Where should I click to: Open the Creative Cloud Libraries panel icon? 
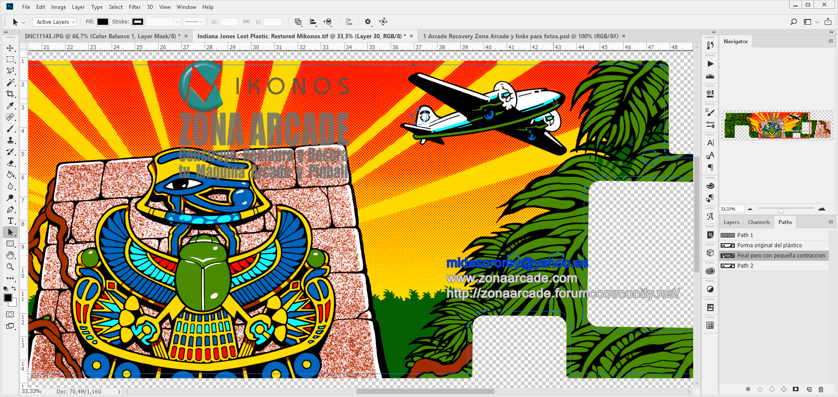[x=710, y=271]
